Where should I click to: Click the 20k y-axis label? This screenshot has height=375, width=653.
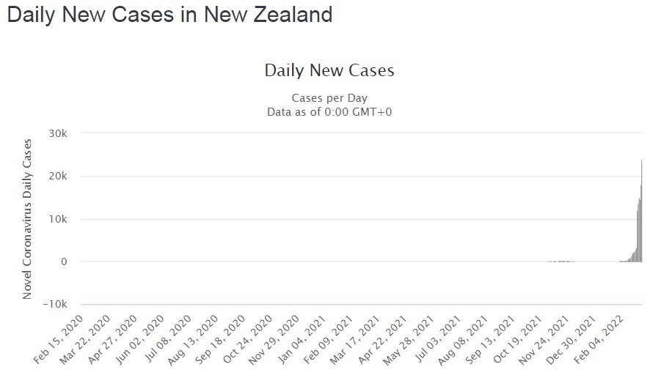(58, 176)
